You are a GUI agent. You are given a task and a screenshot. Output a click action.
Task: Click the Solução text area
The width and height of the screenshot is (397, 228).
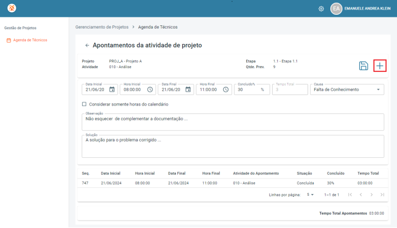click(x=233, y=146)
